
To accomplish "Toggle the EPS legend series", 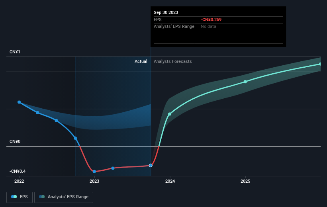I will point(20,197).
